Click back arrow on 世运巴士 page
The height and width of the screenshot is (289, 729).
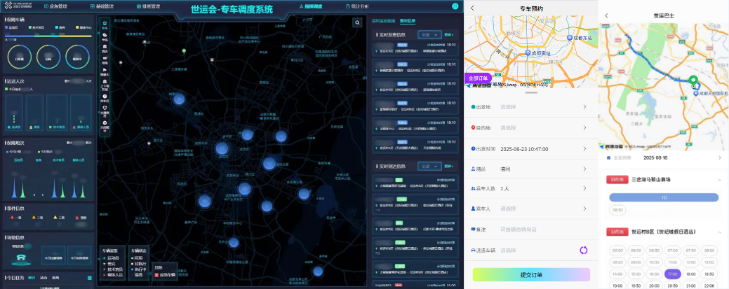pos(606,15)
